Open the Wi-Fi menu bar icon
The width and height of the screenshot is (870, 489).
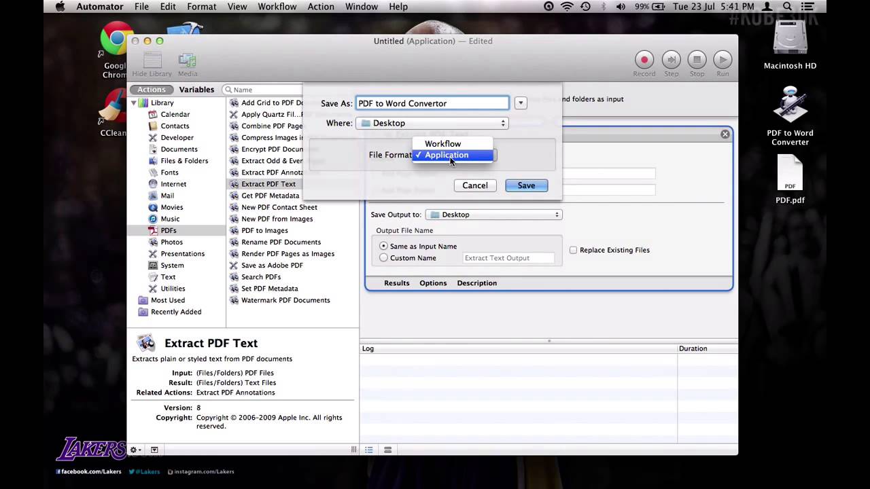pyautogui.click(x=567, y=6)
